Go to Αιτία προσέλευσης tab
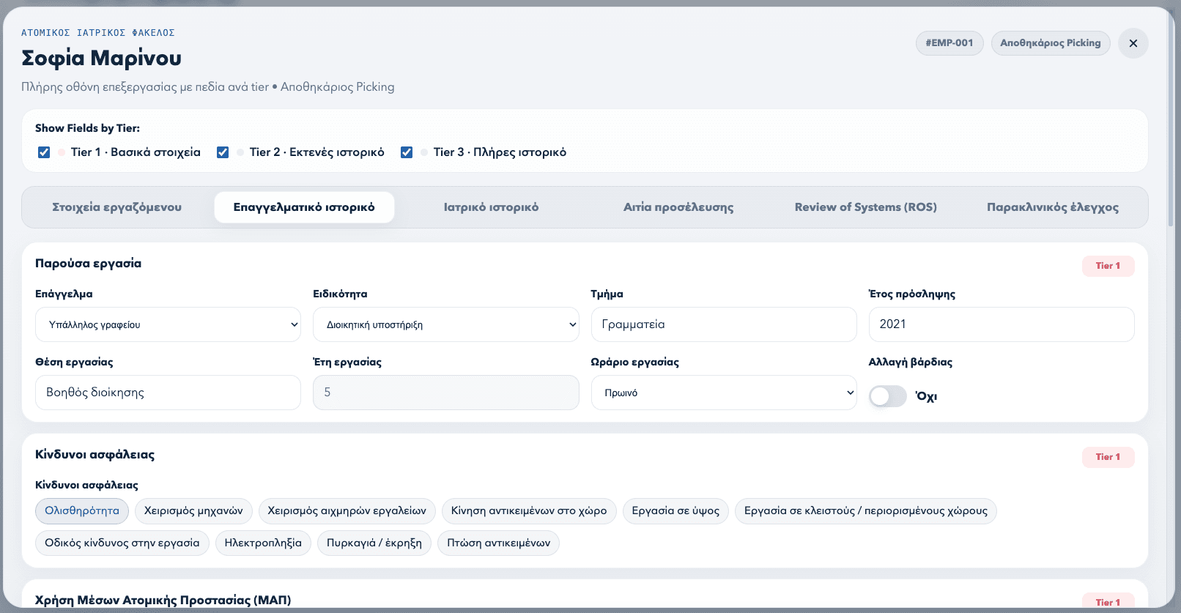The width and height of the screenshot is (1181, 613). 678,207
